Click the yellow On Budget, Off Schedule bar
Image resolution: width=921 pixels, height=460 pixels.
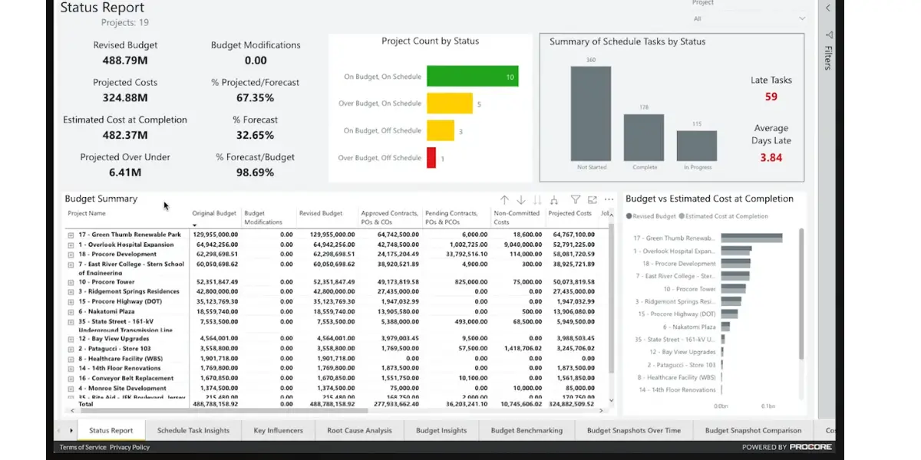441,130
